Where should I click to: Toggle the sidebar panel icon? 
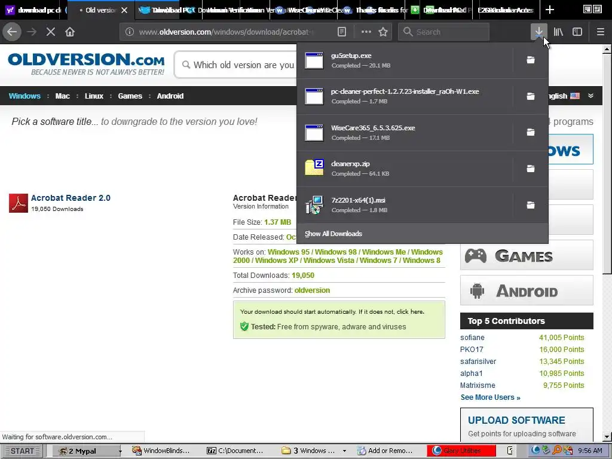[577, 32]
